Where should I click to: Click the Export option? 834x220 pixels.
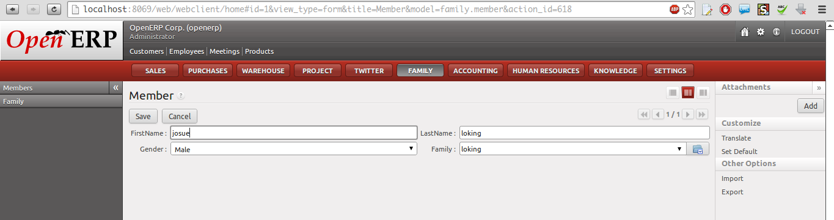[733, 192]
